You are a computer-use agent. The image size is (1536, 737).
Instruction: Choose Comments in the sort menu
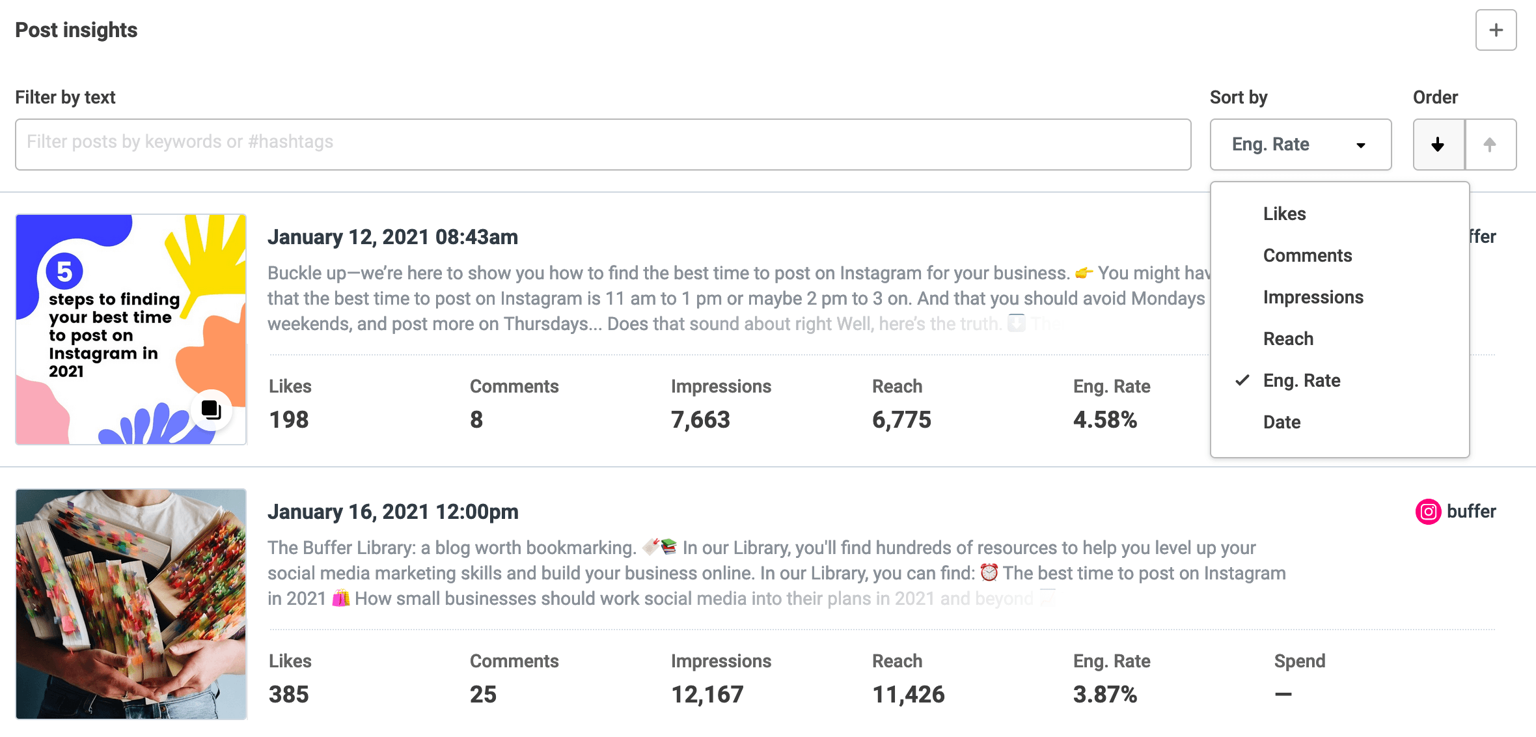tap(1307, 255)
